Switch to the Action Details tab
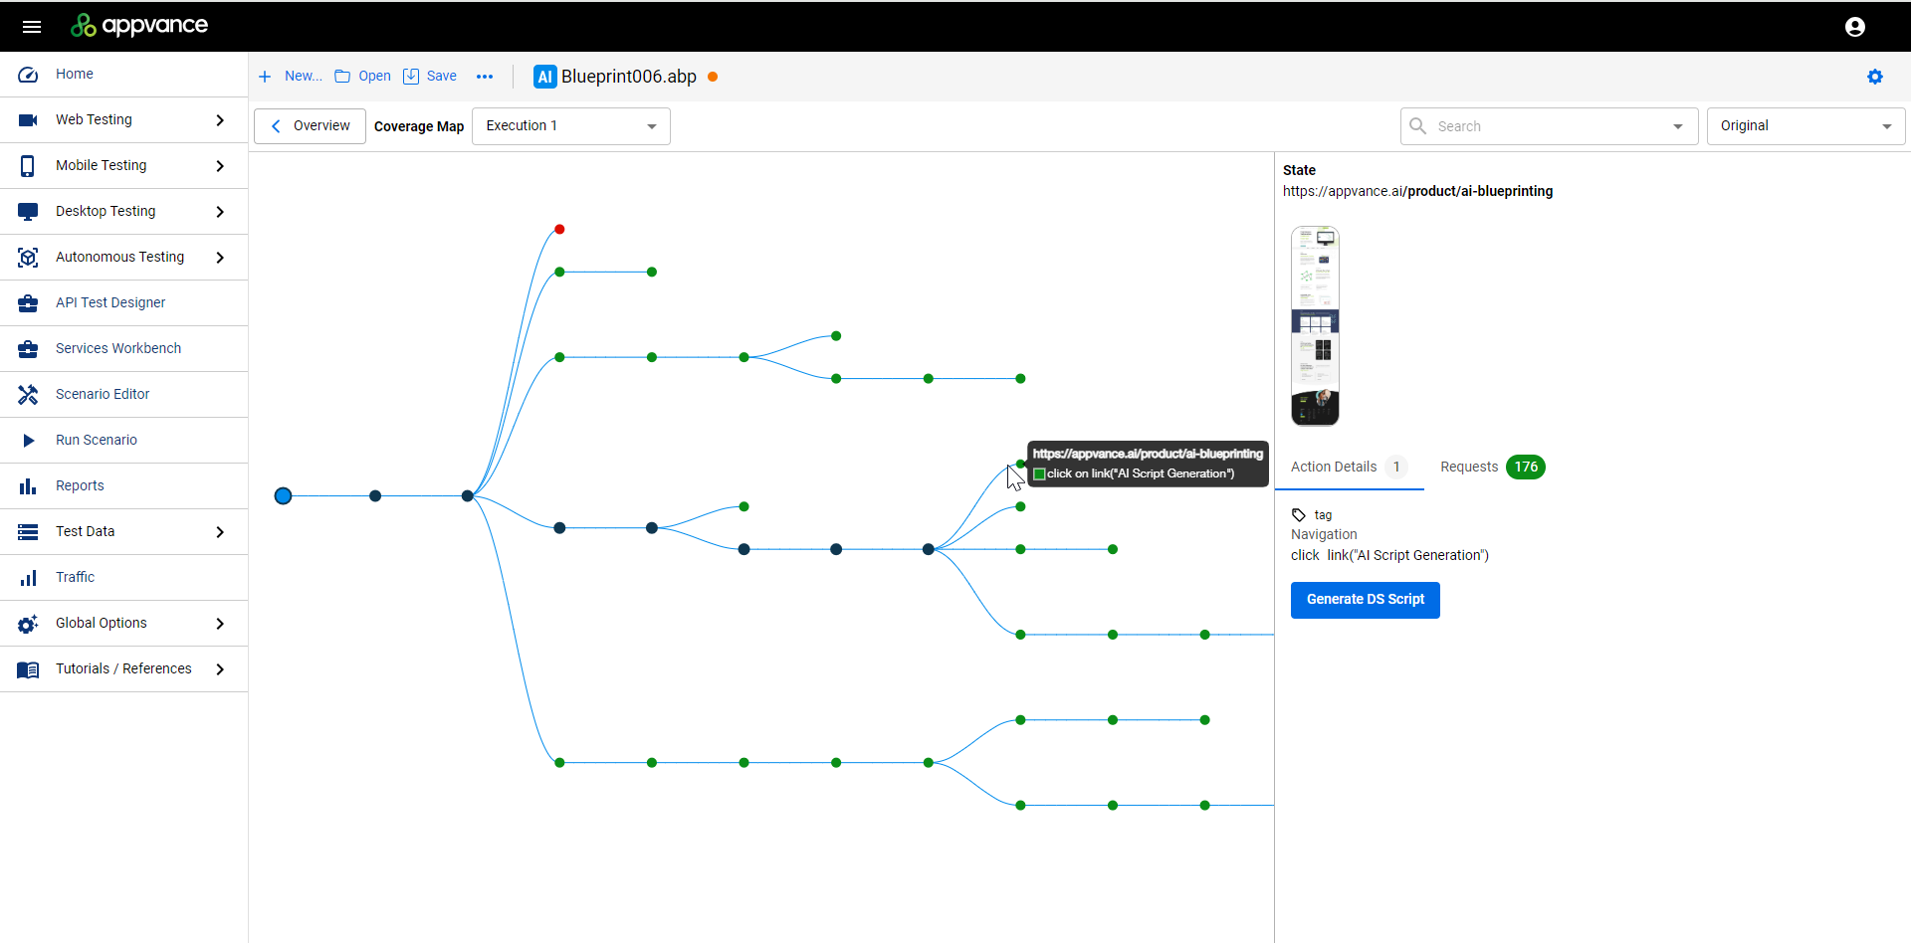The height and width of the screenshot is (943, 1911). [x=1349, y=468]
